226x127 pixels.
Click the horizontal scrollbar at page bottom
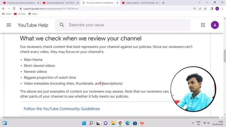point(111,117)
